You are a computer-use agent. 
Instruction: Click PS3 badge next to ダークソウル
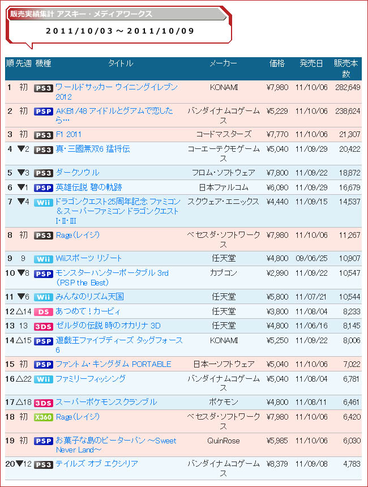click(44, 173)
